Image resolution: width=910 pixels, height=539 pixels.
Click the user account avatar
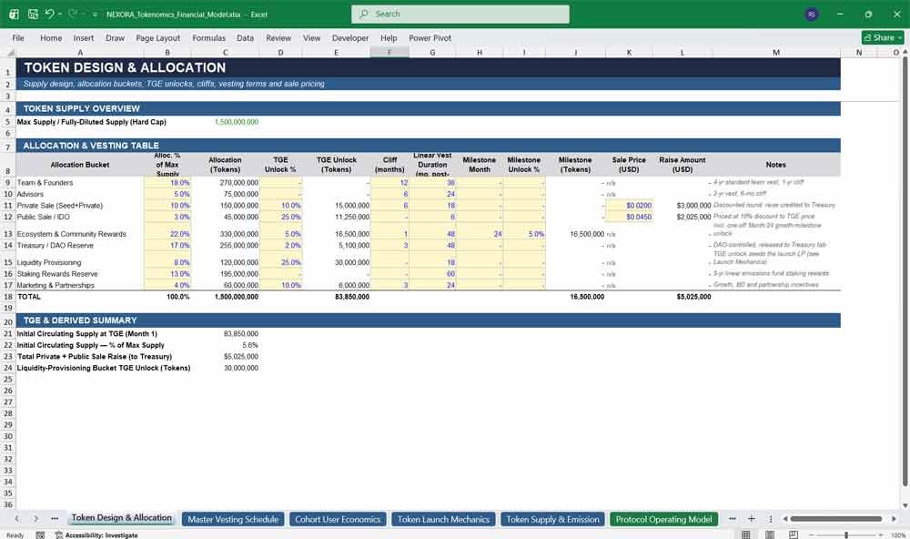coord(812,14)
